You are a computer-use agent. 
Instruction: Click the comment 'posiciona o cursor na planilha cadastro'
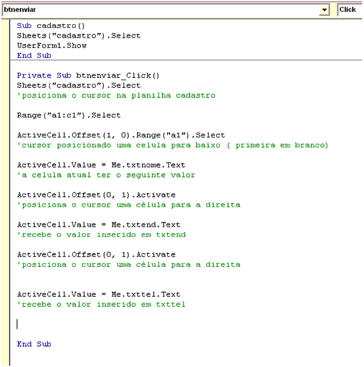tap(116, 96)
